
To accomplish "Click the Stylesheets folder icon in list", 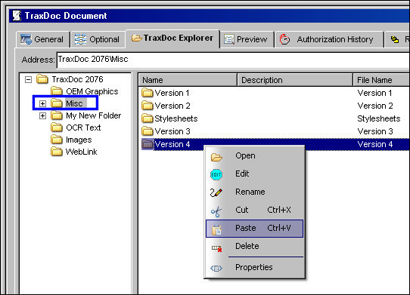I will 148,118.
